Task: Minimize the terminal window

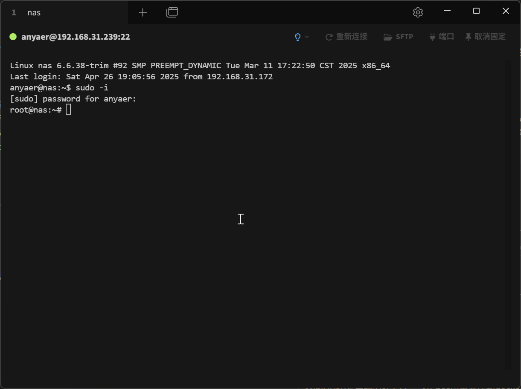Action: tap(447, 11)
